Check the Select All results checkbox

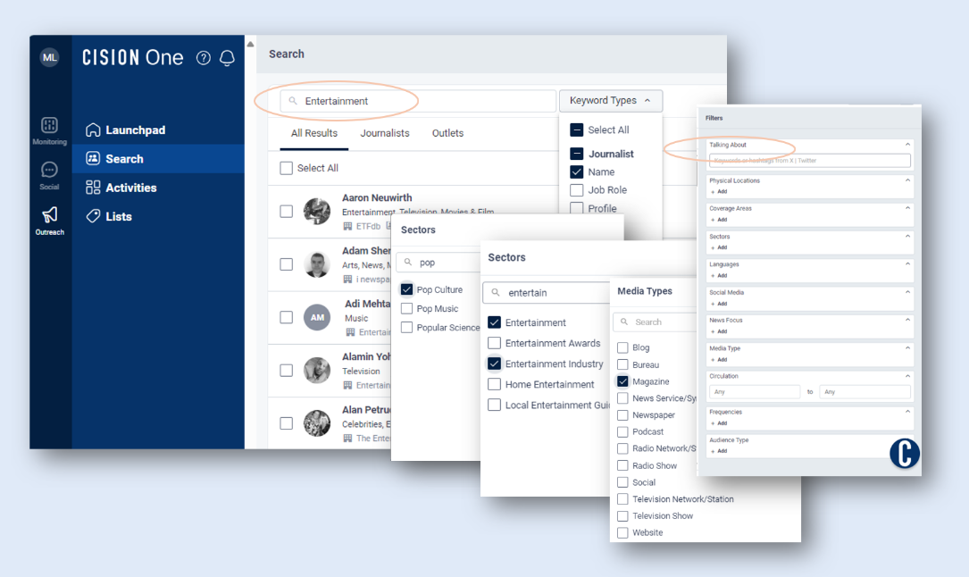(x=286, y=168)
